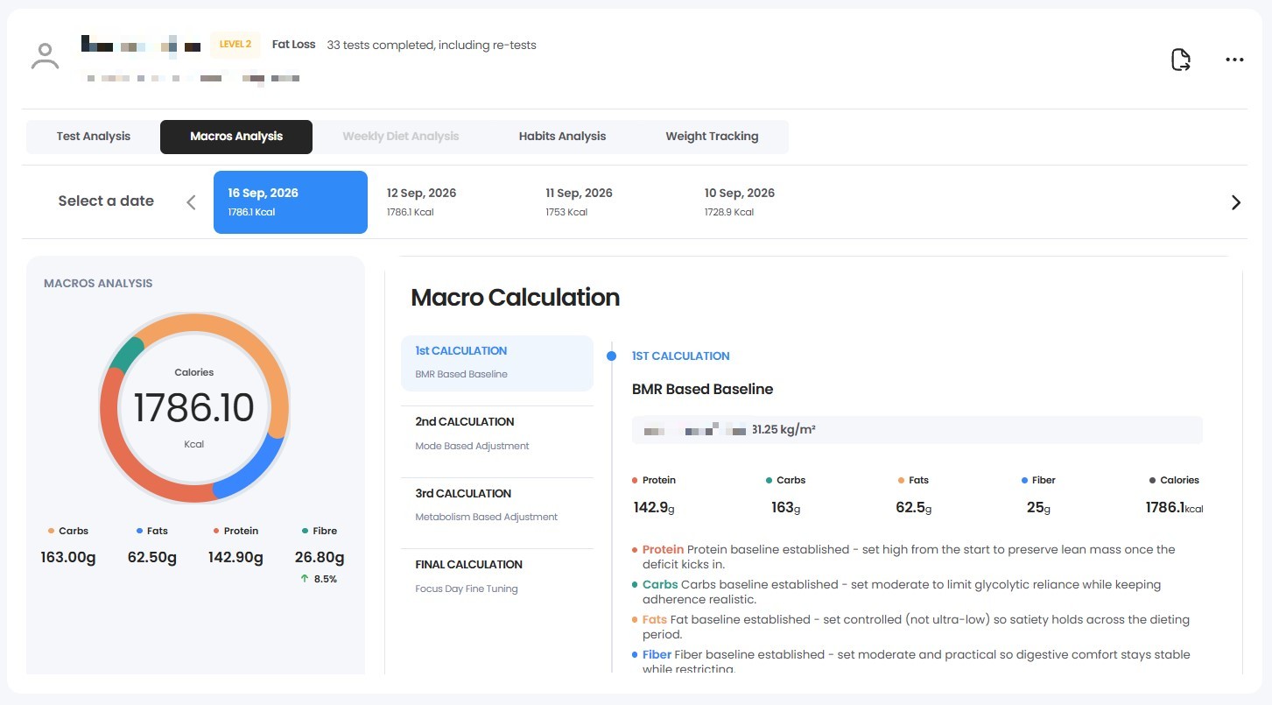Click the 33 tests completed text
Viewport: 1272px width, 705px height.
432,45
